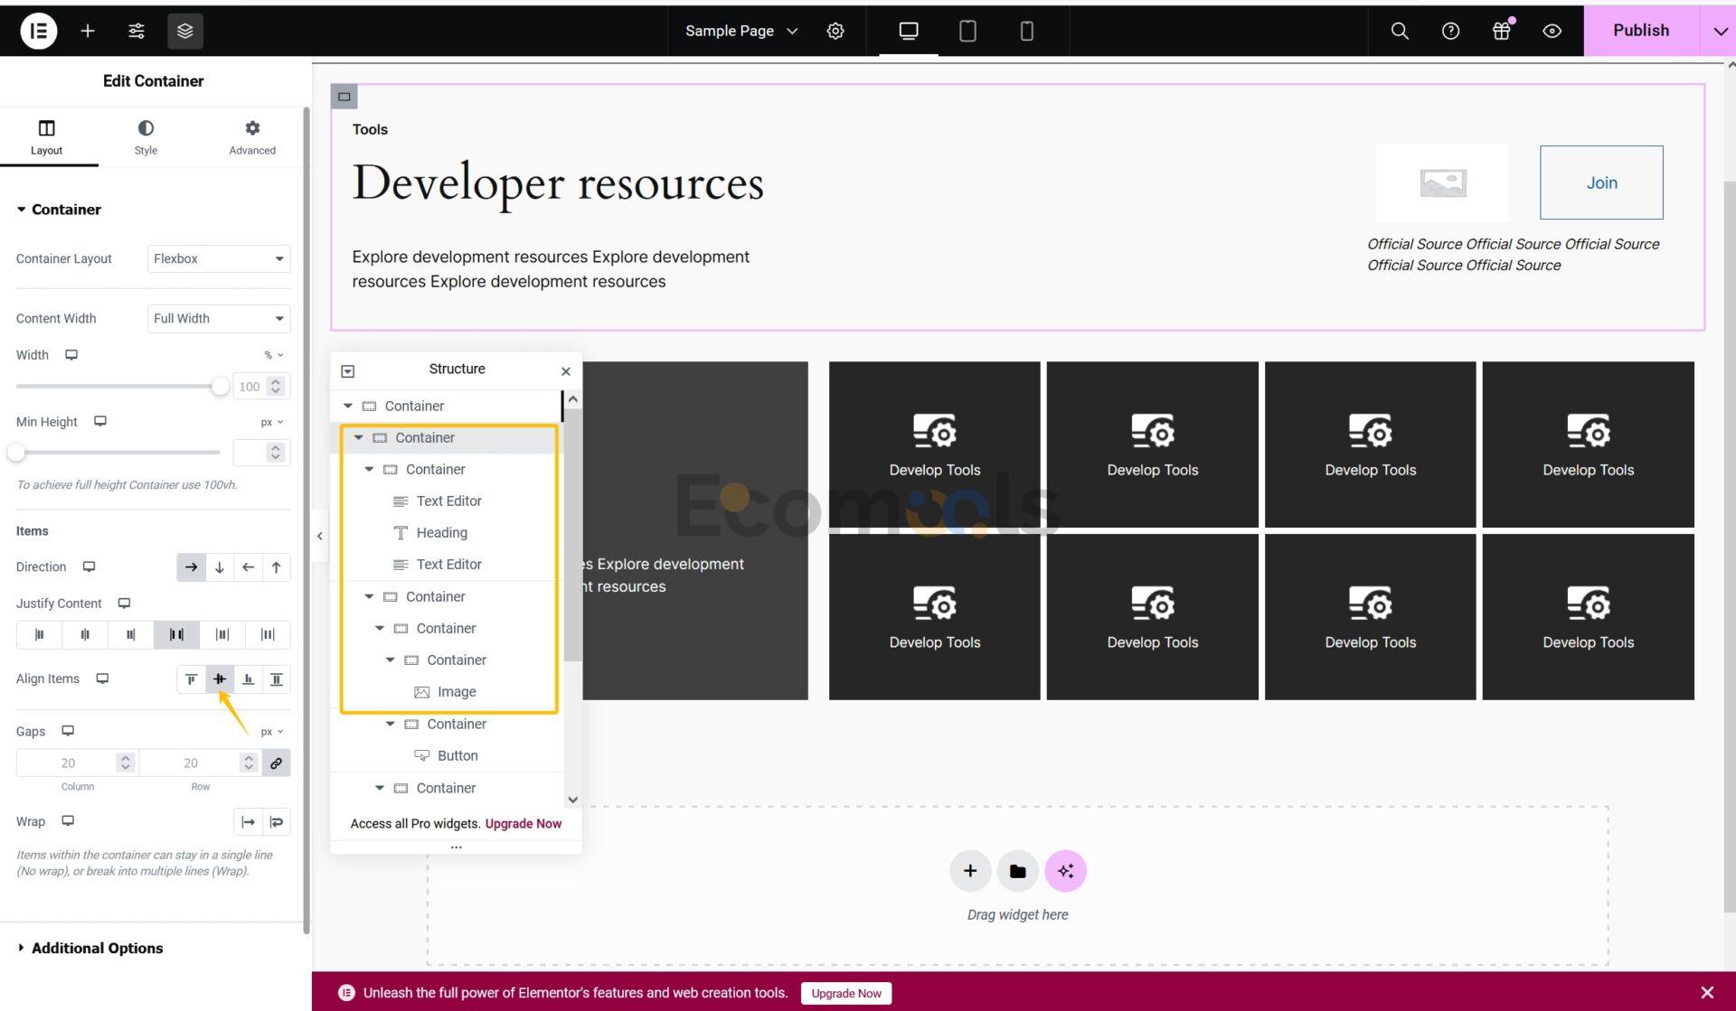Viewport: 1736px width, 1011px height.
Task: Open the Container Layout Flexbox dropdown
Action: pos(219,258)
